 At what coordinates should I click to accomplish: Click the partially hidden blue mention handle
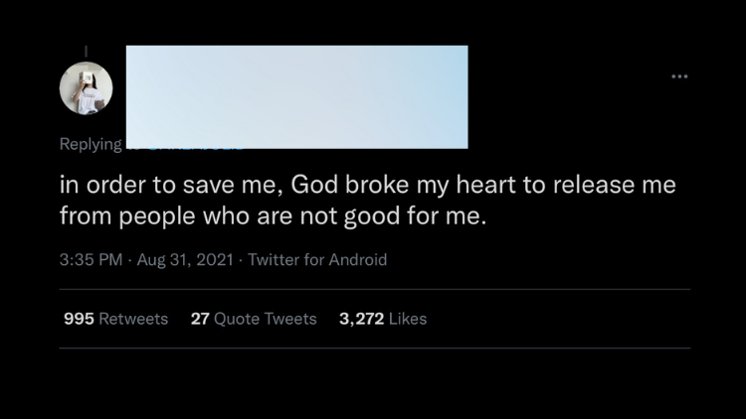click(x=196, y=149)
